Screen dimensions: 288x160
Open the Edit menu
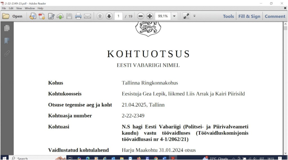[x=11, y=8]
